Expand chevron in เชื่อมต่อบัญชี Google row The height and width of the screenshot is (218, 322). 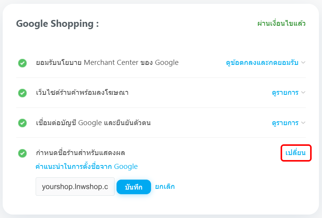303,123
